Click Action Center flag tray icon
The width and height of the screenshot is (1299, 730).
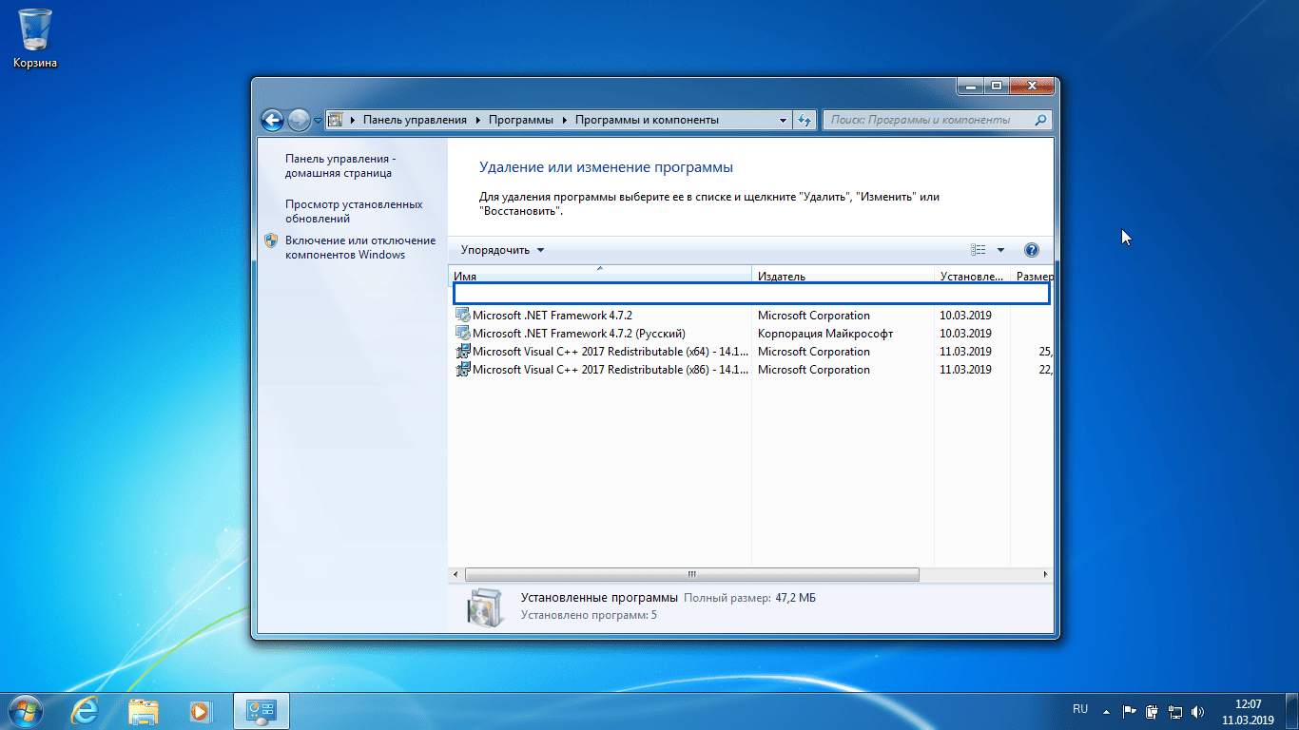[1130, 710]
